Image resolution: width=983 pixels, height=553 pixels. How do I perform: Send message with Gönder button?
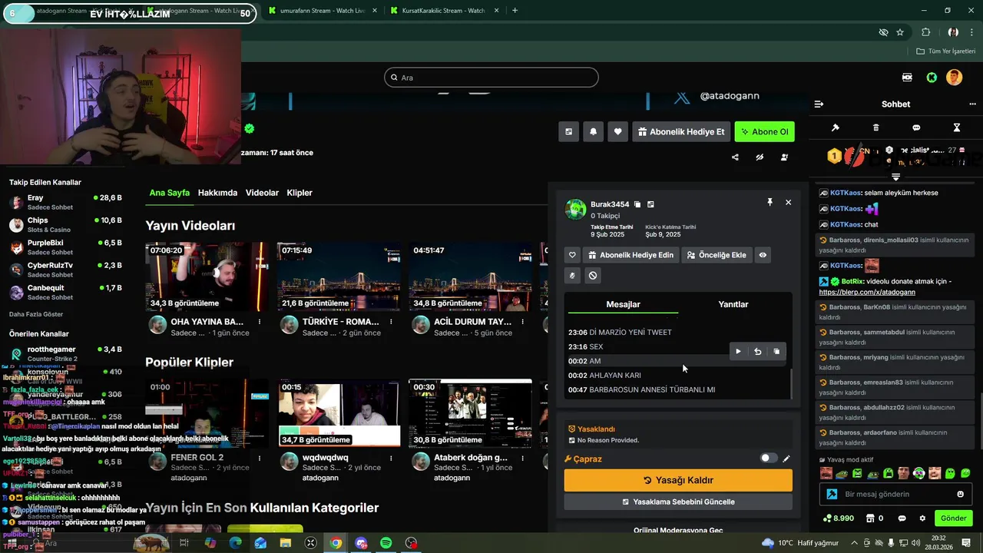[953, 518]
